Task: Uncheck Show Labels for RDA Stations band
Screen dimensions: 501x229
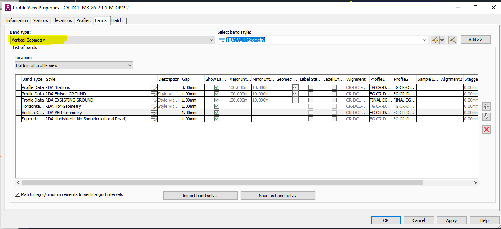Action: pos(216,87)
